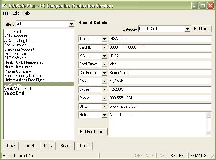The height and width of the screenshot is (160, 216).
Task: Click the Copy button
Action: [x=48, y=146]
